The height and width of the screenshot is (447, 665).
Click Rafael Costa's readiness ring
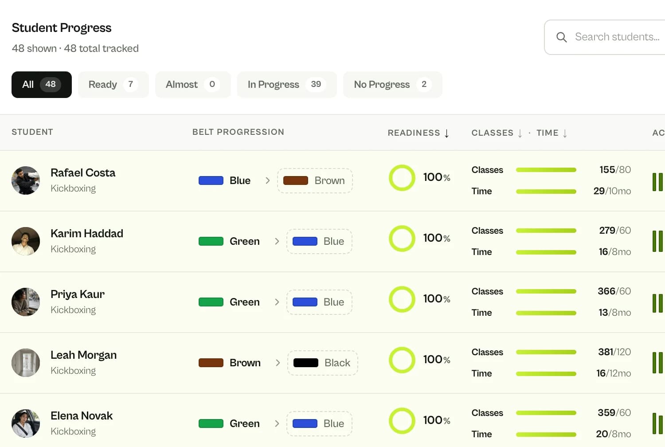(402, 178)
